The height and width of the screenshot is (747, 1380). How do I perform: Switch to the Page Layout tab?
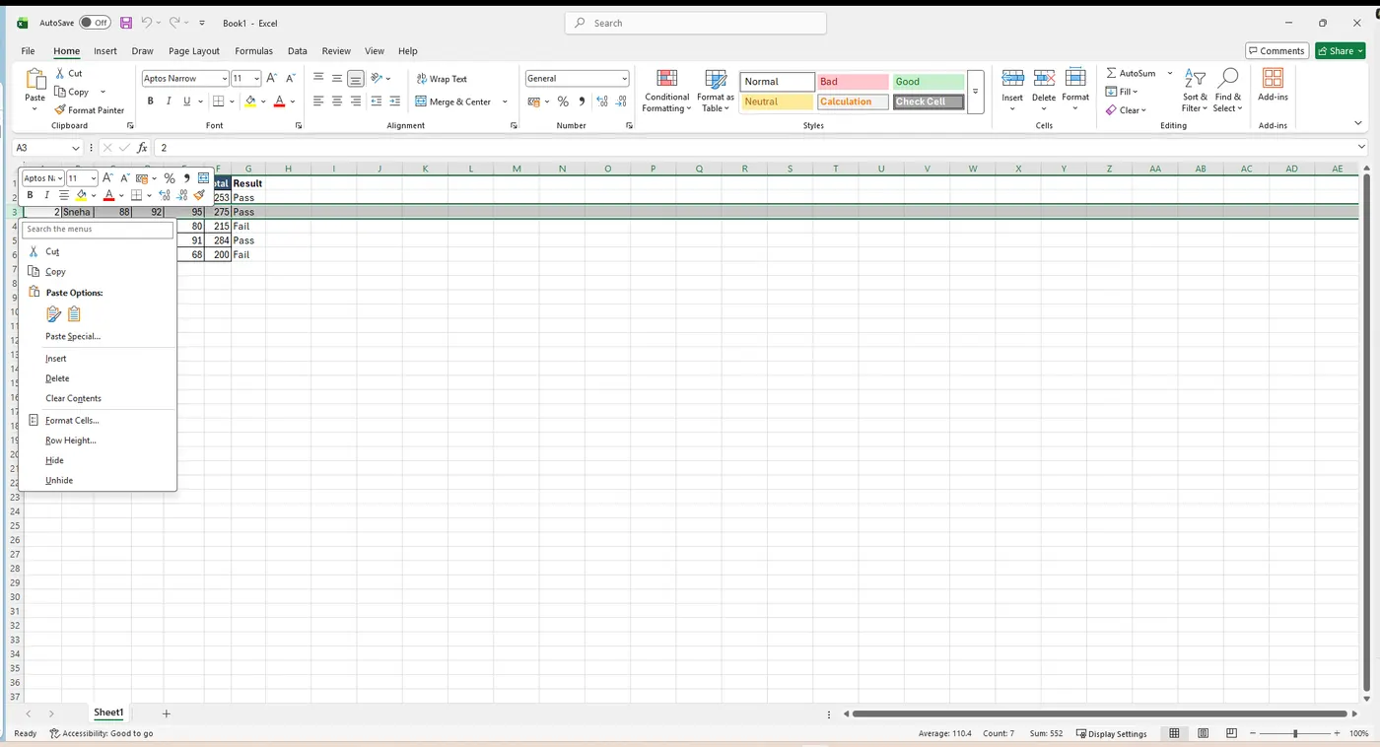click(193, 51)
